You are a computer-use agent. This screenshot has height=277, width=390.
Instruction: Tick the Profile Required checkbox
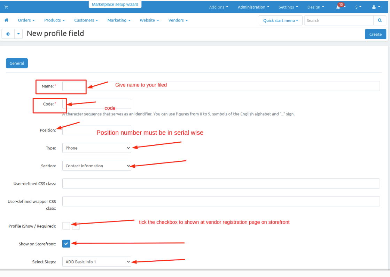(x=76, y=226)
